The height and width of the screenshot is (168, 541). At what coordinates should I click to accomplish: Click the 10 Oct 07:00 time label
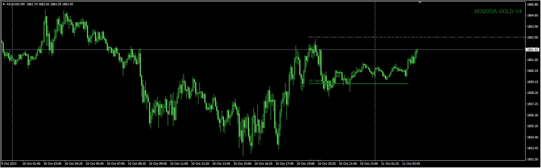point(116,164)
